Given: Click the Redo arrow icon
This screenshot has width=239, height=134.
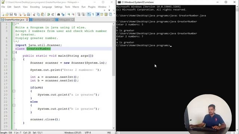Looking at the screenshot, I should [x=53, y=15].
